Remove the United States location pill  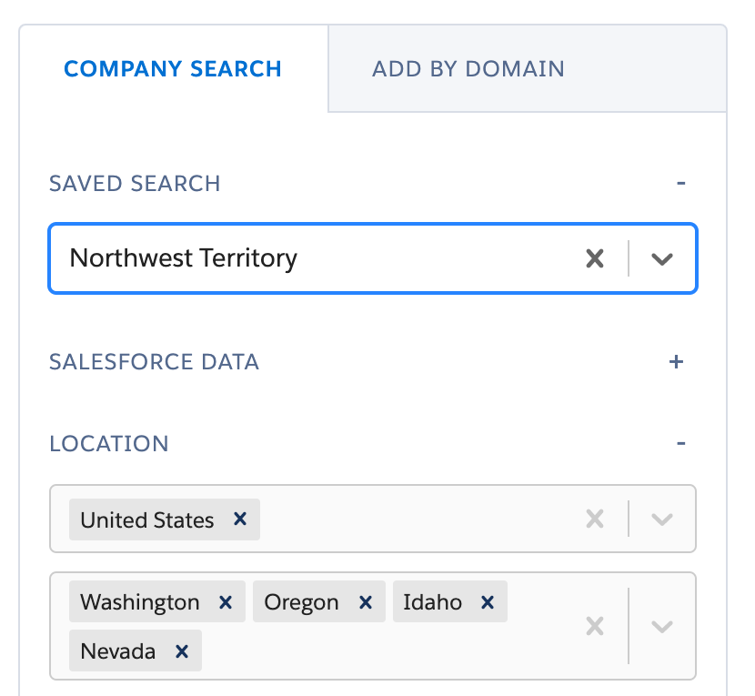pyautogui.click(x=239, y=519)
